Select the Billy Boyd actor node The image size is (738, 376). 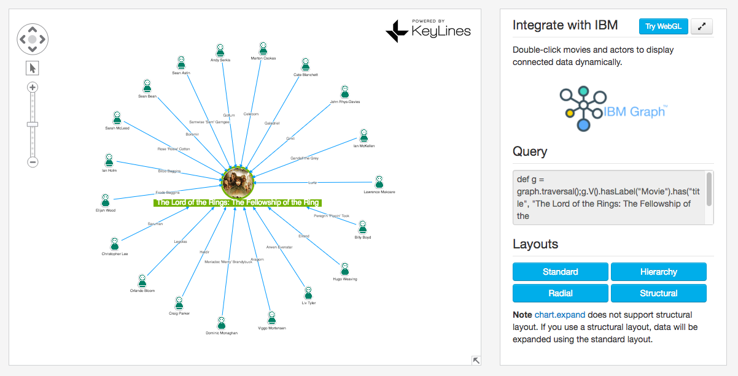[x=362, y=227]
